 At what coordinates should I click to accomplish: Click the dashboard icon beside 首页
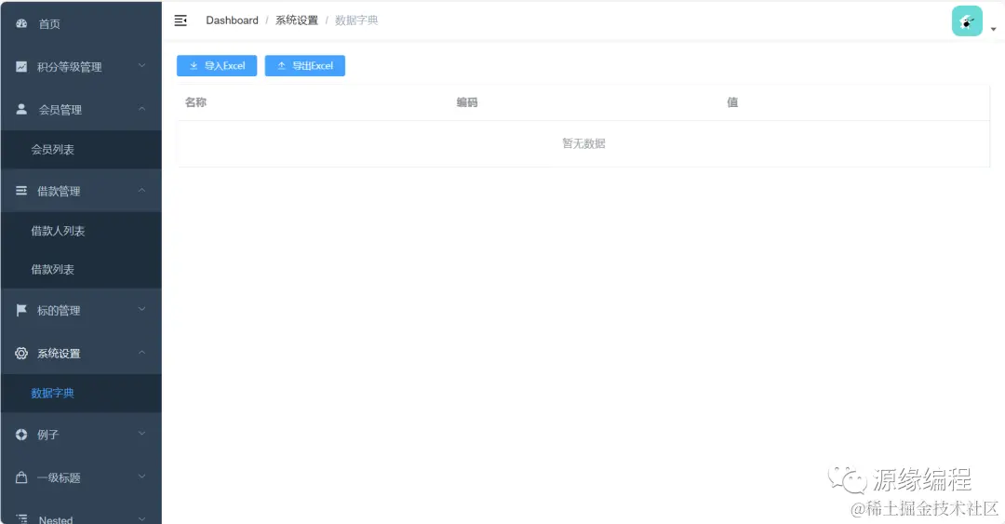(x=21, y=23)
